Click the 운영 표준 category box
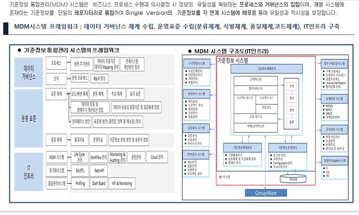Image resolution: width=359 pixels, height=215 pixels. (x=29, y=118)
